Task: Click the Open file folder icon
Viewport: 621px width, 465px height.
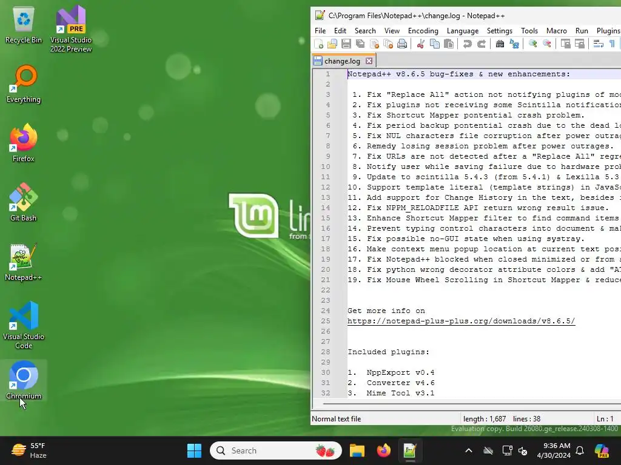Action: pyautogui.click(x=332, y=44)
